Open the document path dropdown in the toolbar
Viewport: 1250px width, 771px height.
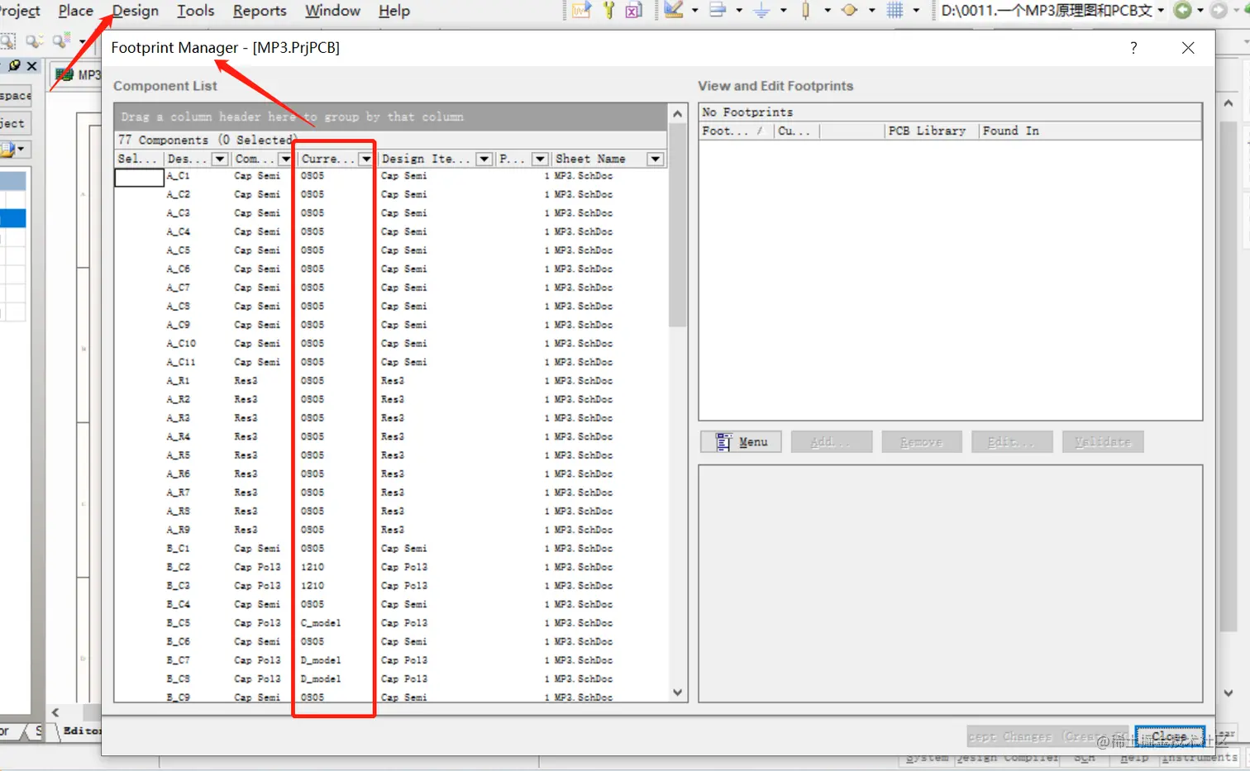[x=1161, y=10]
